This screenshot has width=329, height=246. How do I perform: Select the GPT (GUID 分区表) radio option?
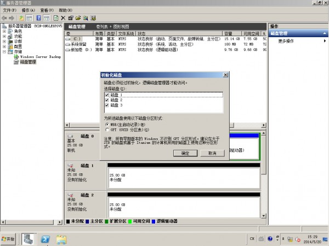[107, 130]
